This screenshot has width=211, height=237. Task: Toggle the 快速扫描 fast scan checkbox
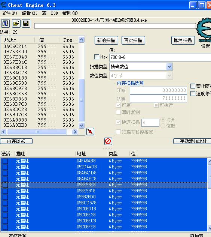(x=118, y=122)
